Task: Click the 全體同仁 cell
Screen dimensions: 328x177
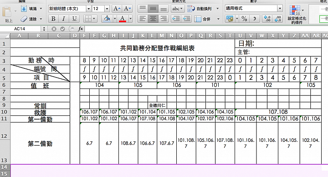Action: coord(157,105)
